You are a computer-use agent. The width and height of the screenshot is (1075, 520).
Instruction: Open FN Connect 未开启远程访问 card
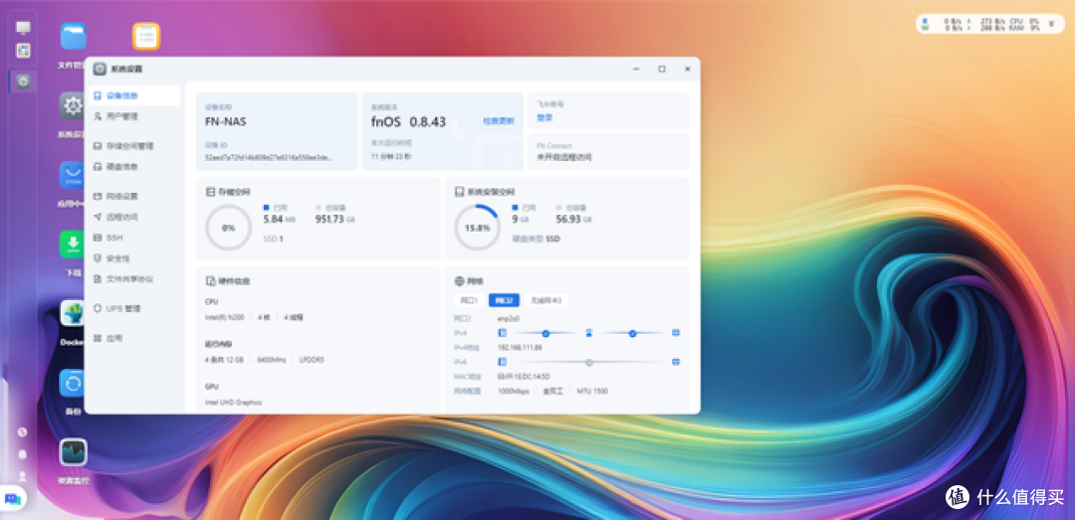click(609, 152)
